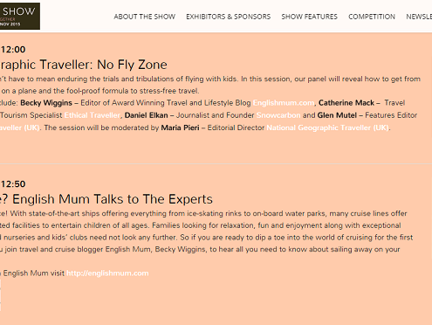Click the No Fly Zone session heading
The width and height of the screenshot is (432, 325).
point(84,65)
